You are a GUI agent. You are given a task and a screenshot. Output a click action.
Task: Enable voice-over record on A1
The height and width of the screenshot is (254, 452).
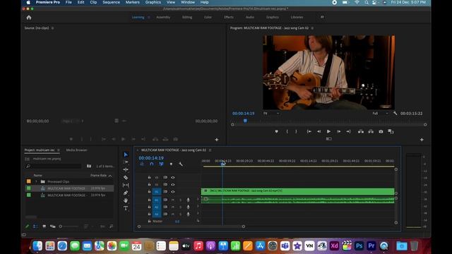point(189,200)
